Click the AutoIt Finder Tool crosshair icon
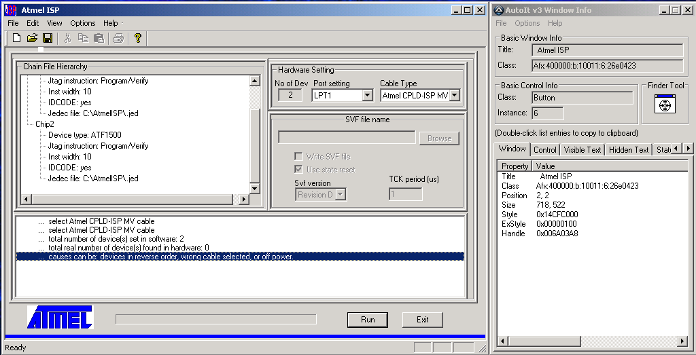 tap(665, 103)
